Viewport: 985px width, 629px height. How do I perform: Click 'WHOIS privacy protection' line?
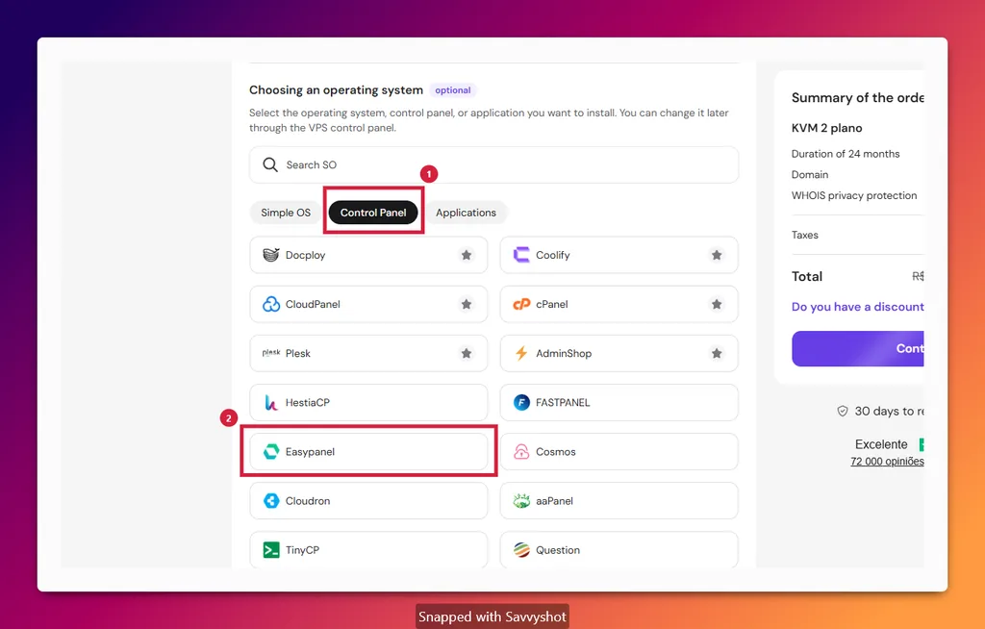(x=854, y=195)
